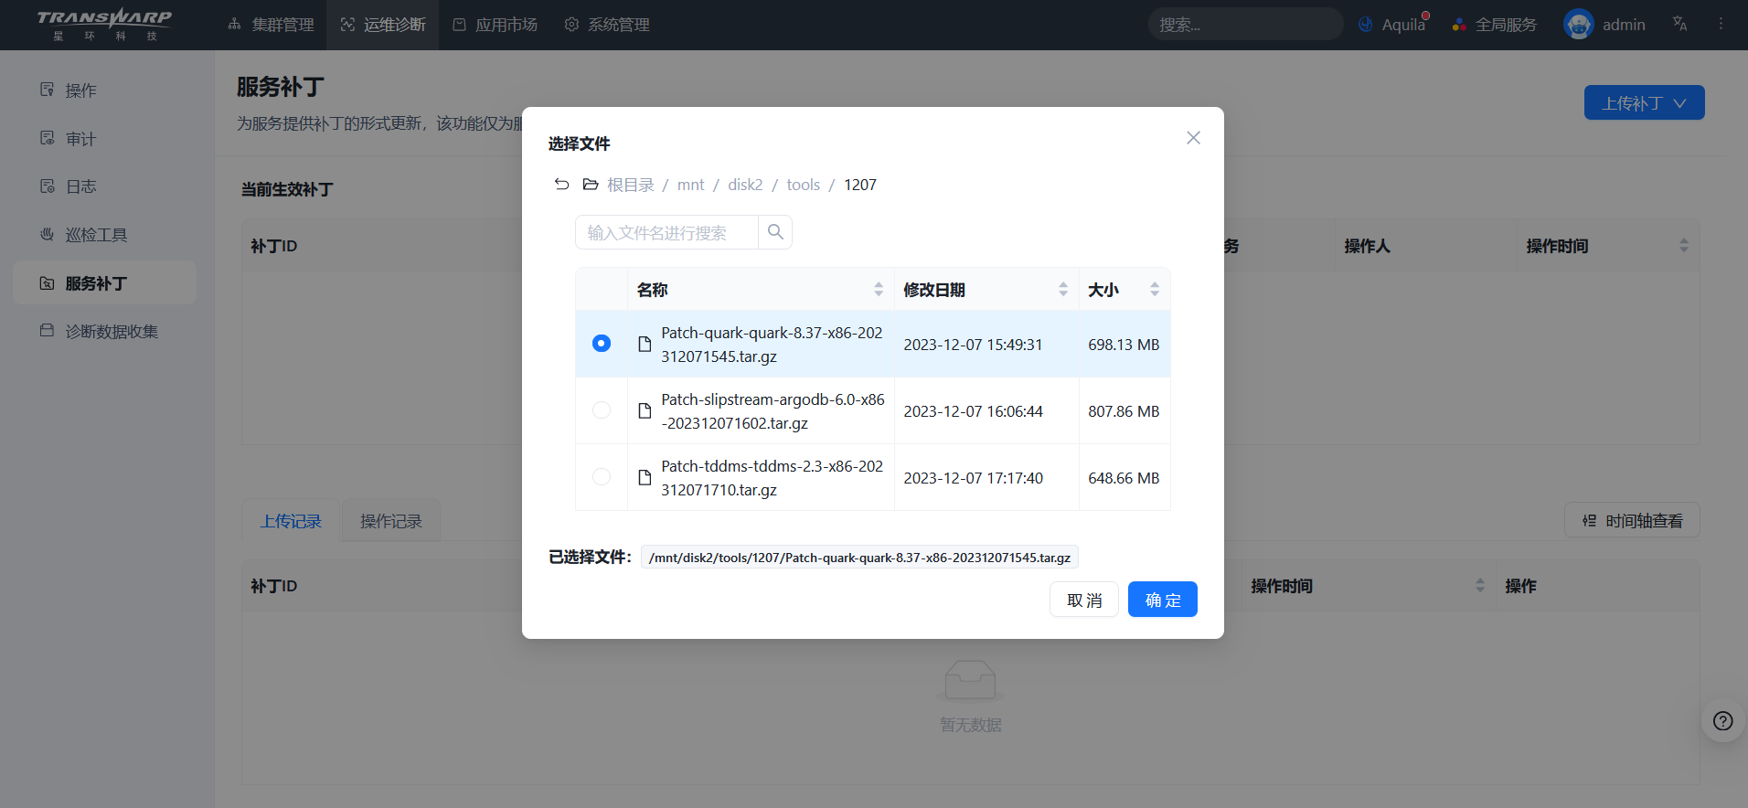Click the 807.86 MB size cell
This screenshot has height=808, width=1748.
(1124, 411)
